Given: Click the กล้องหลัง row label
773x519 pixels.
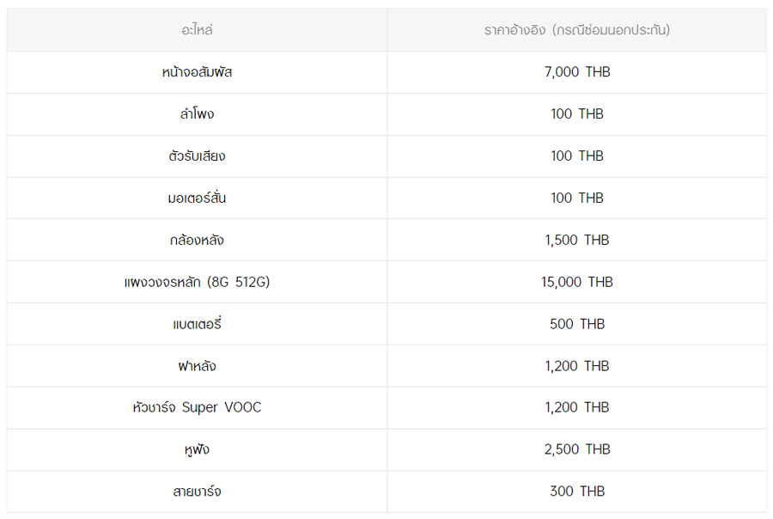Looking at the screenshot, I should pyautogui.click(x=197, y=241).
